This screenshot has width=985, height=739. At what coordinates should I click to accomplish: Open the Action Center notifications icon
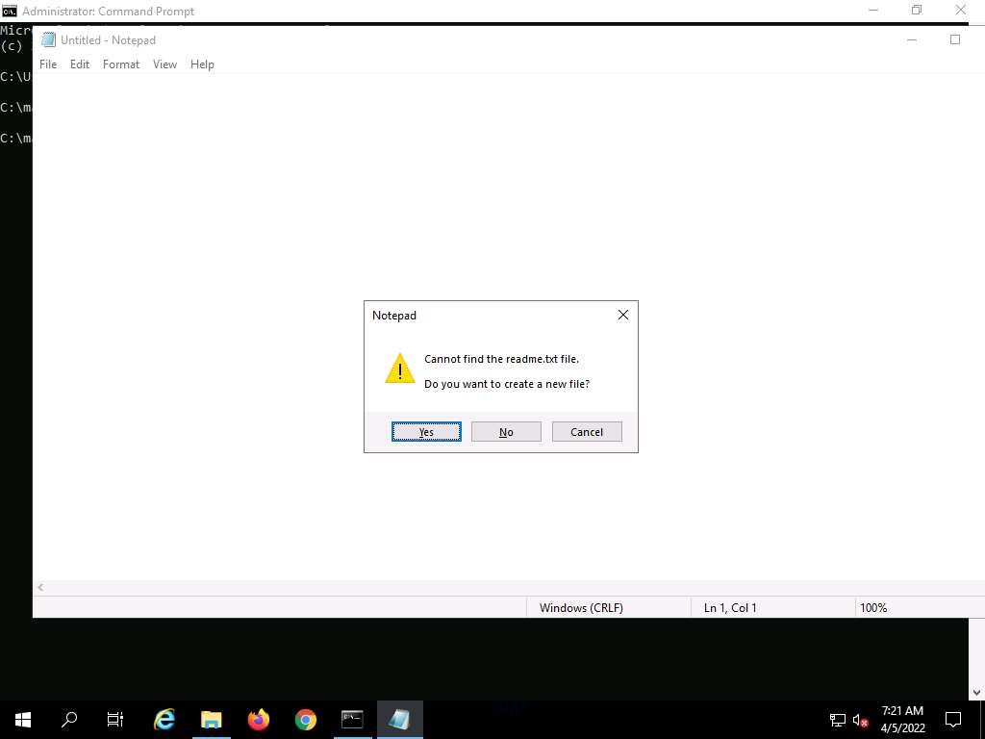tap(953, 719)
